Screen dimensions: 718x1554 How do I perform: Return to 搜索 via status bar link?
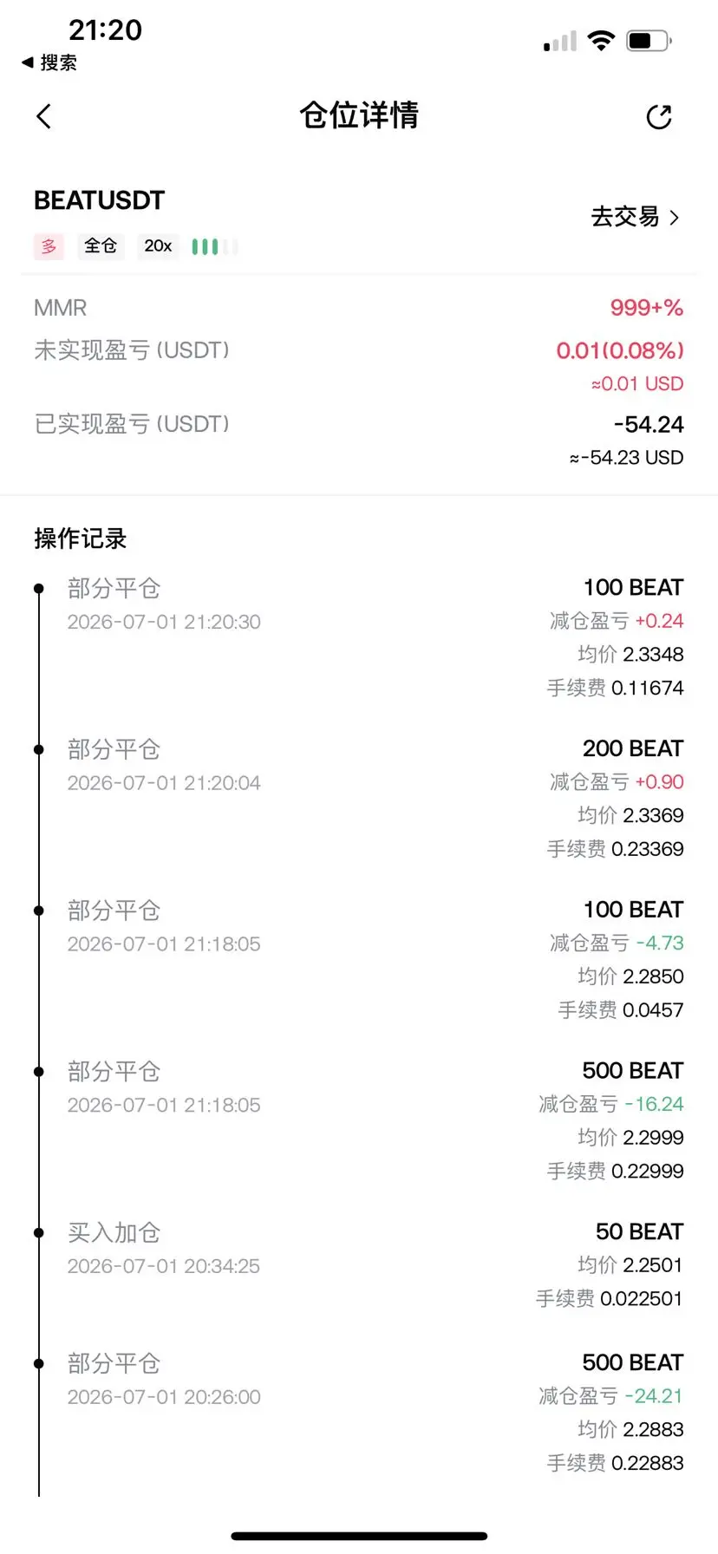click(x=49, y=62)
